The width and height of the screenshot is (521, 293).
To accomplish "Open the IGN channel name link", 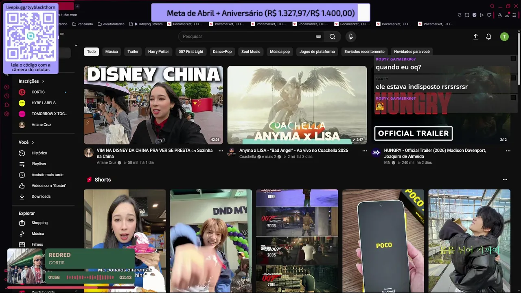I will click(387, 162).
